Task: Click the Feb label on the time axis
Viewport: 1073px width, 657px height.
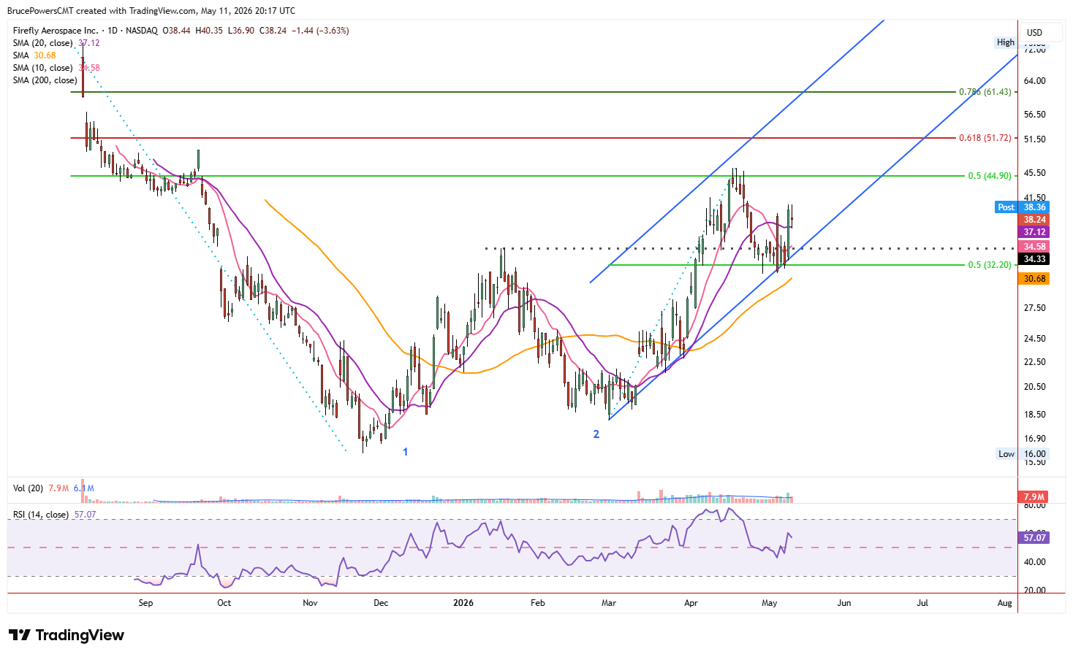Action: (x=538, y=603)
